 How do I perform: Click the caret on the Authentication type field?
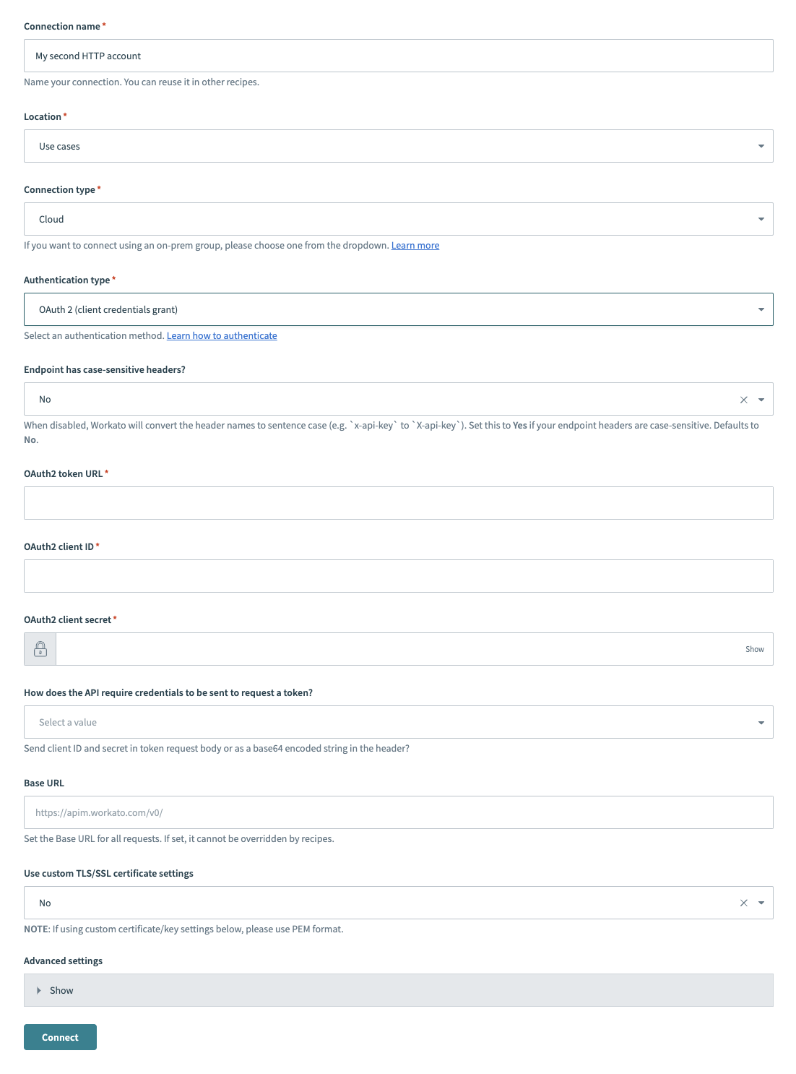click(761, 309)
